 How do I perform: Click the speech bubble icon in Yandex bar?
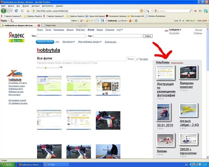click(x=92, y=21)
